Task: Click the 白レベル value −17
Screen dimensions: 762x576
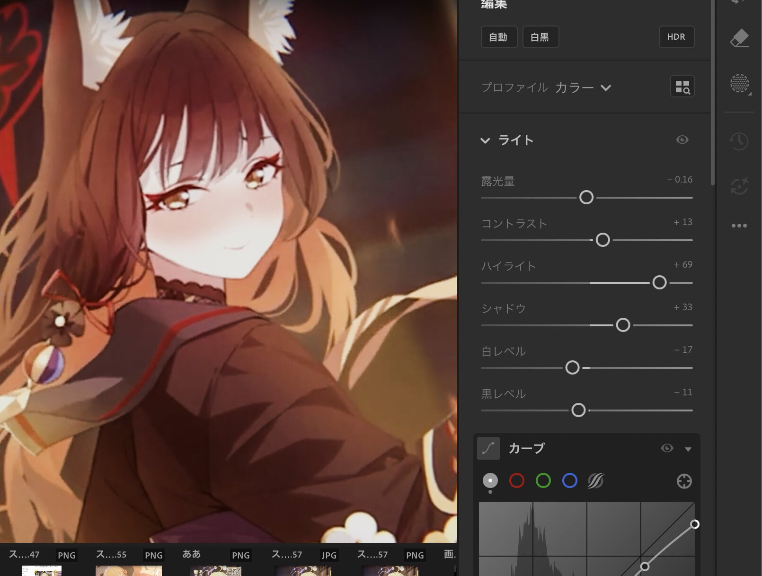Action: click(683, 350)
